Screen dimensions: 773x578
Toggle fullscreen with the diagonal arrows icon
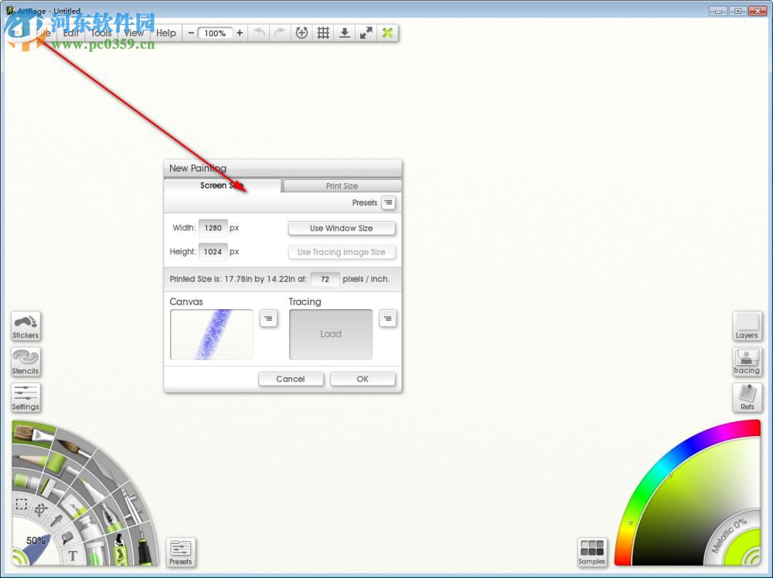coord(366,33)
